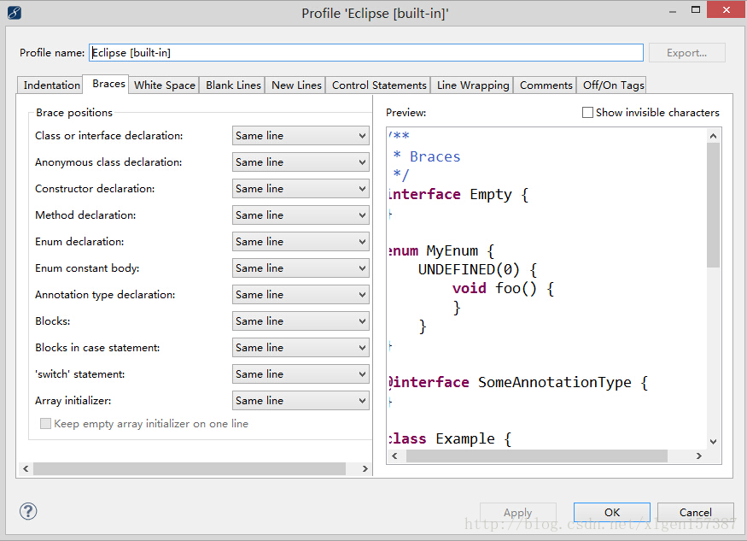Expand 'switch' statement brace dropdown
This screenshot has width=747, height=541.
coord(301,374)
